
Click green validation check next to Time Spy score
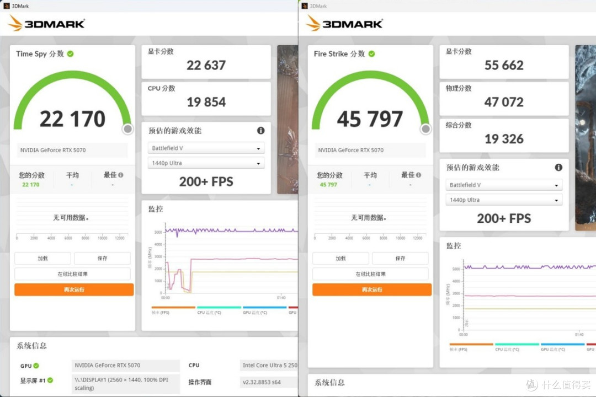(x=70, y=54)
